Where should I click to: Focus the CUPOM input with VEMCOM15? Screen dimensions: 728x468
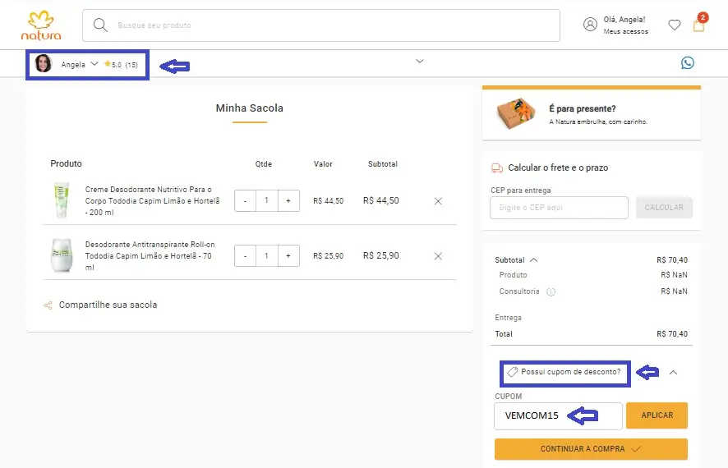tap(558, 416)
